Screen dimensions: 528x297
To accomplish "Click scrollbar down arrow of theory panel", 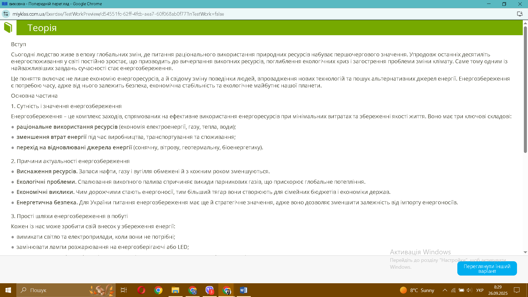I will pos(525,252).
